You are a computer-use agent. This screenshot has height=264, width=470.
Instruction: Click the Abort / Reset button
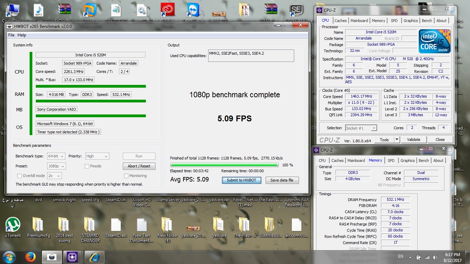click(x=139, y=166)
